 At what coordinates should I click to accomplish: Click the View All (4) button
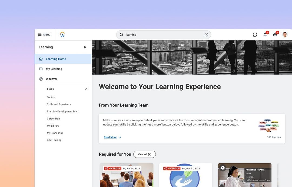click(x=145, y=154)
